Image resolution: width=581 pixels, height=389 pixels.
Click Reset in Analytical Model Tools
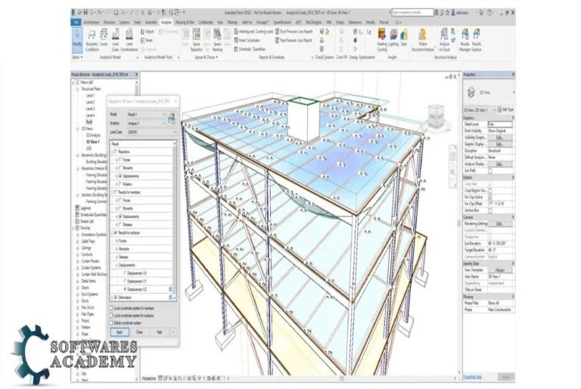147,40
